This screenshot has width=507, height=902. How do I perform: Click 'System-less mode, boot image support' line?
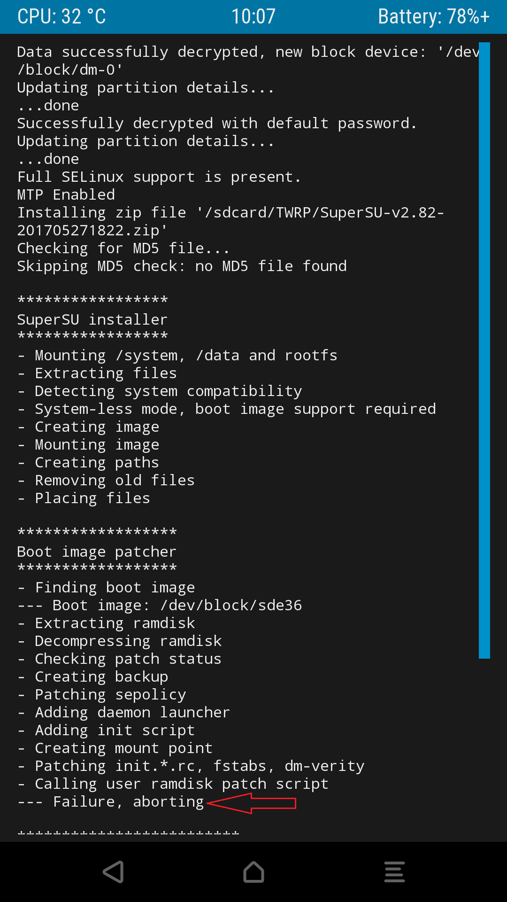(226, 409)
